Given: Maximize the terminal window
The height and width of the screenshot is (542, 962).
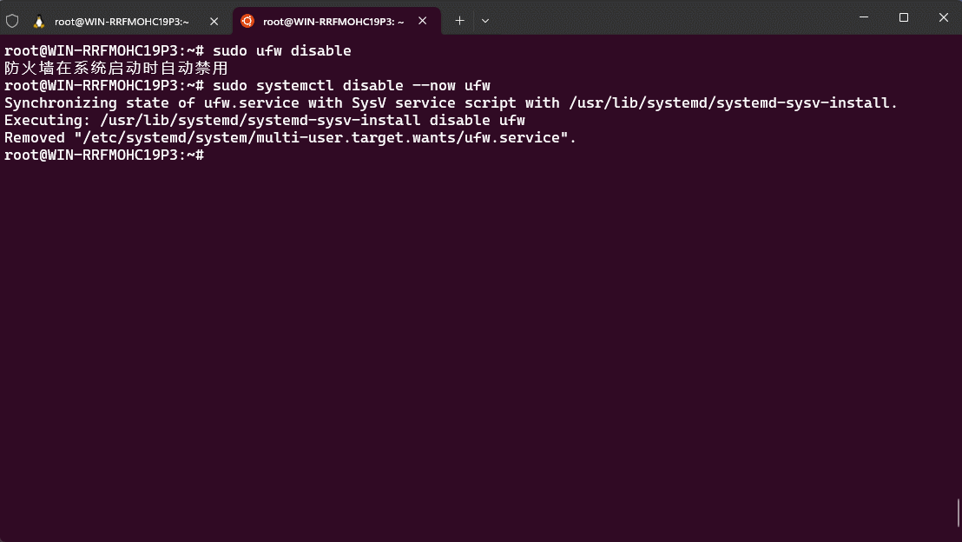Looking at the screenshot, I should point(904,17).
